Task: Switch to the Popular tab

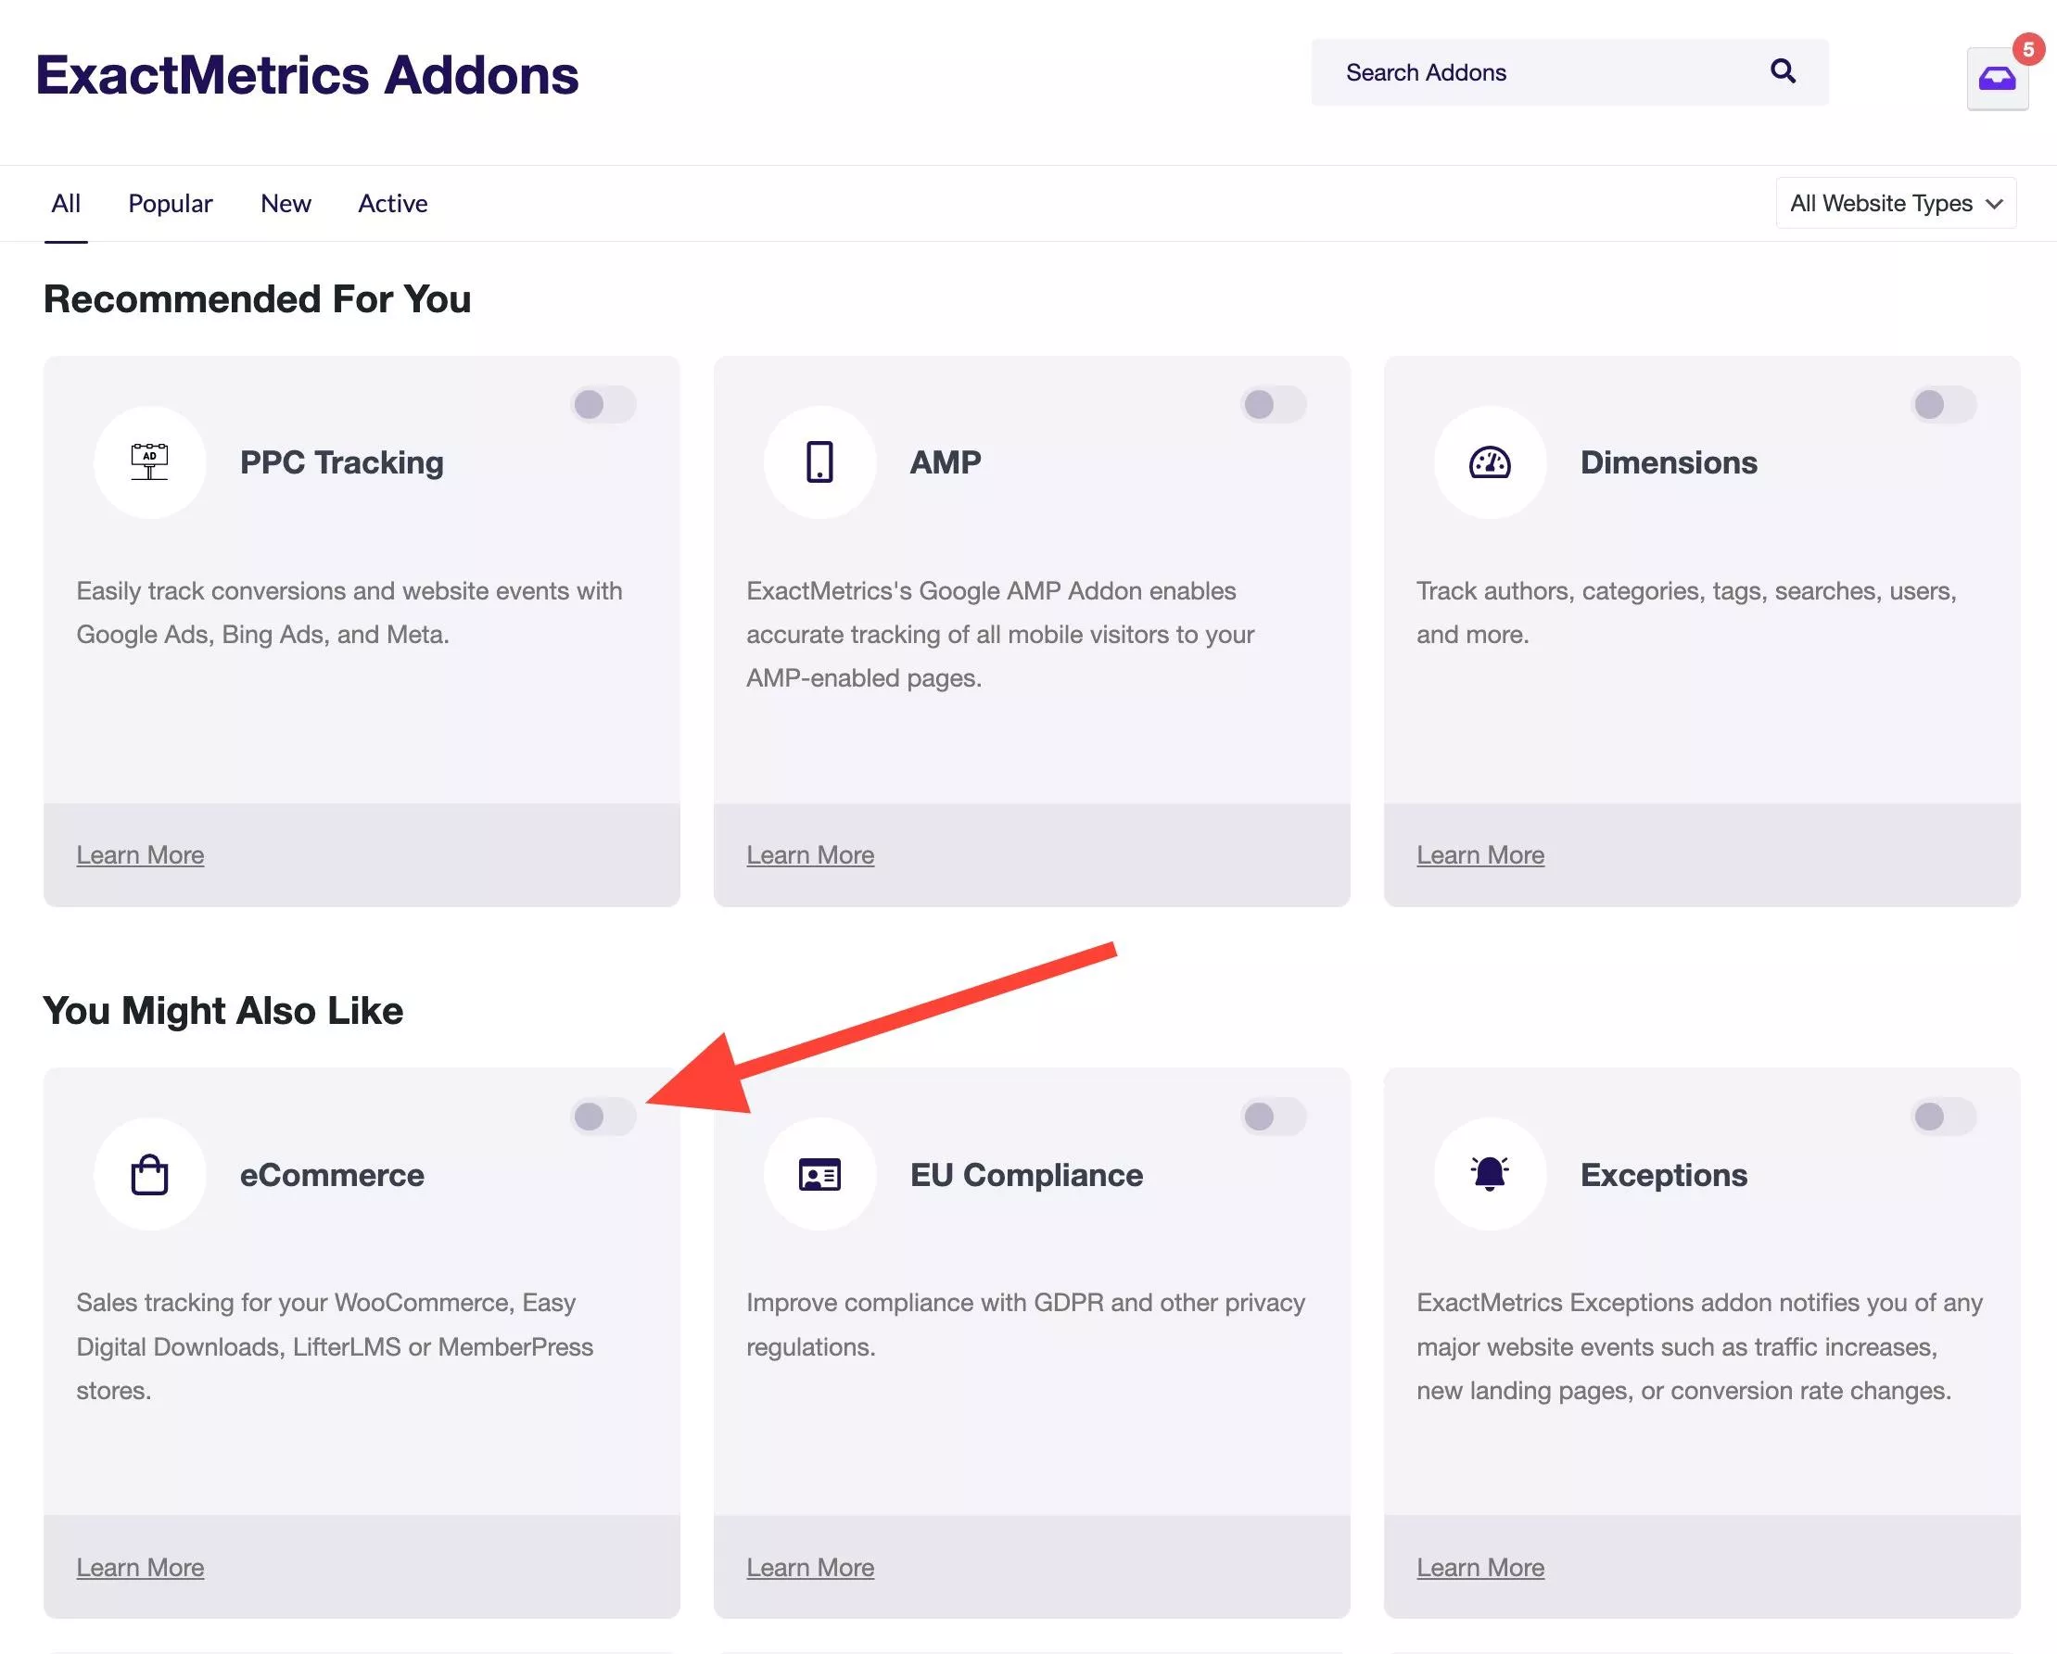Action: pos(170,203)
